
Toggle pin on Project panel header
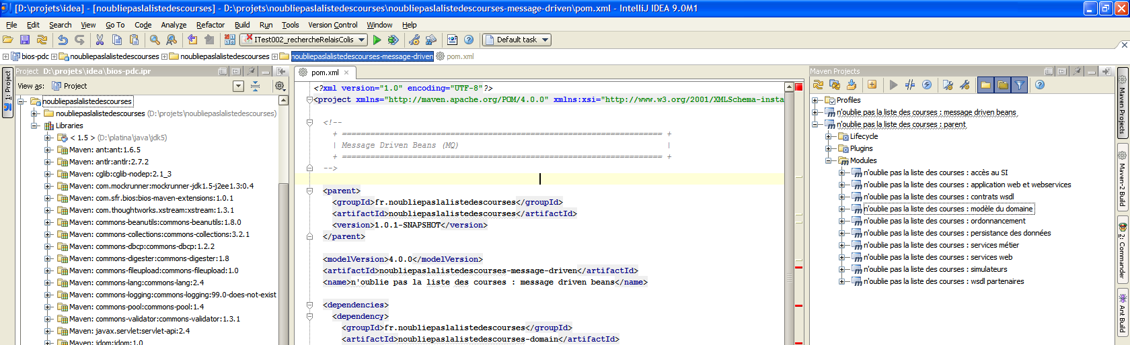(251, 71)
